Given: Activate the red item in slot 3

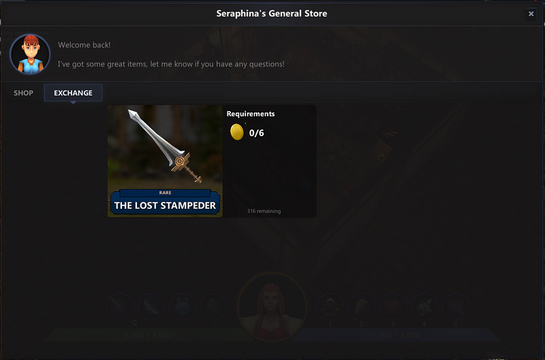Looking at the screenshot, I should pyautogui.click(x=393, y=307).
